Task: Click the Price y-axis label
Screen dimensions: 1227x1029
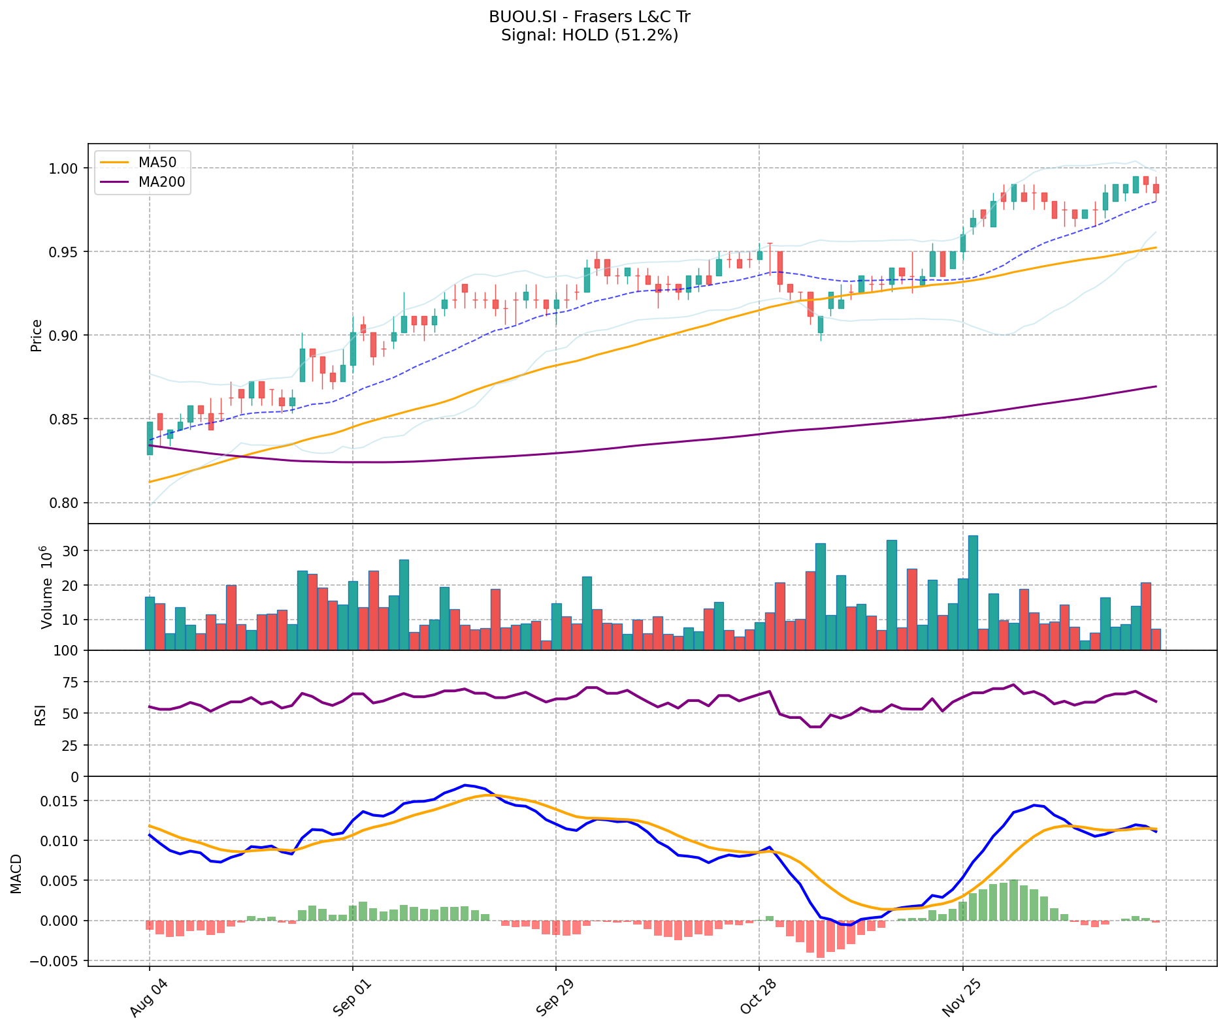Action: (37, 335)
